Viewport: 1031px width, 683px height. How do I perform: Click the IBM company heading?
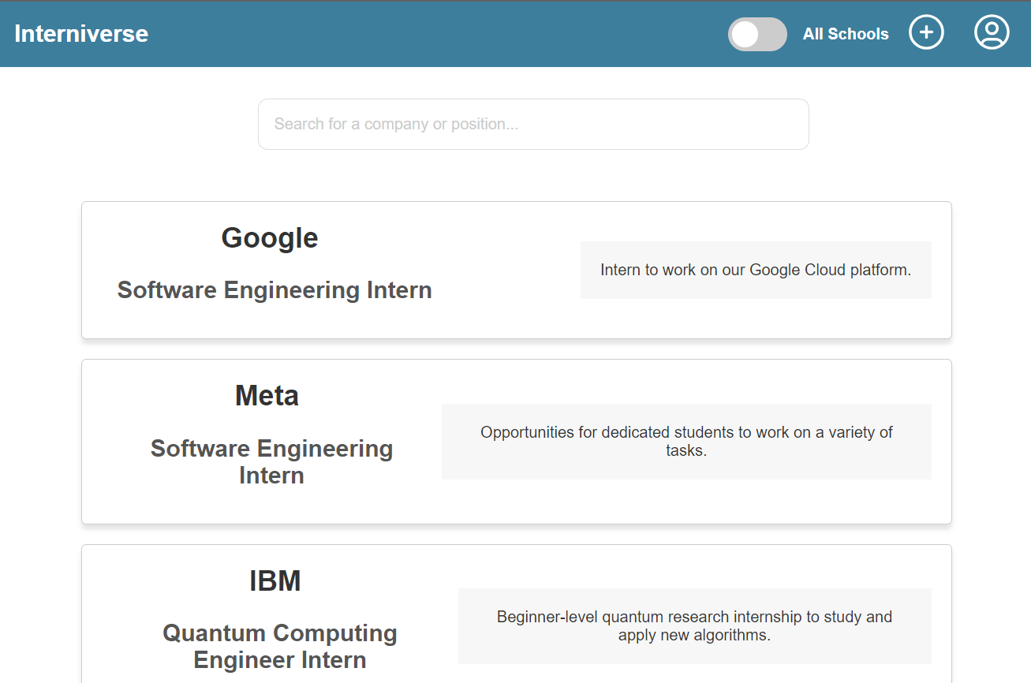pyautogui.click(x=275, y=580)
